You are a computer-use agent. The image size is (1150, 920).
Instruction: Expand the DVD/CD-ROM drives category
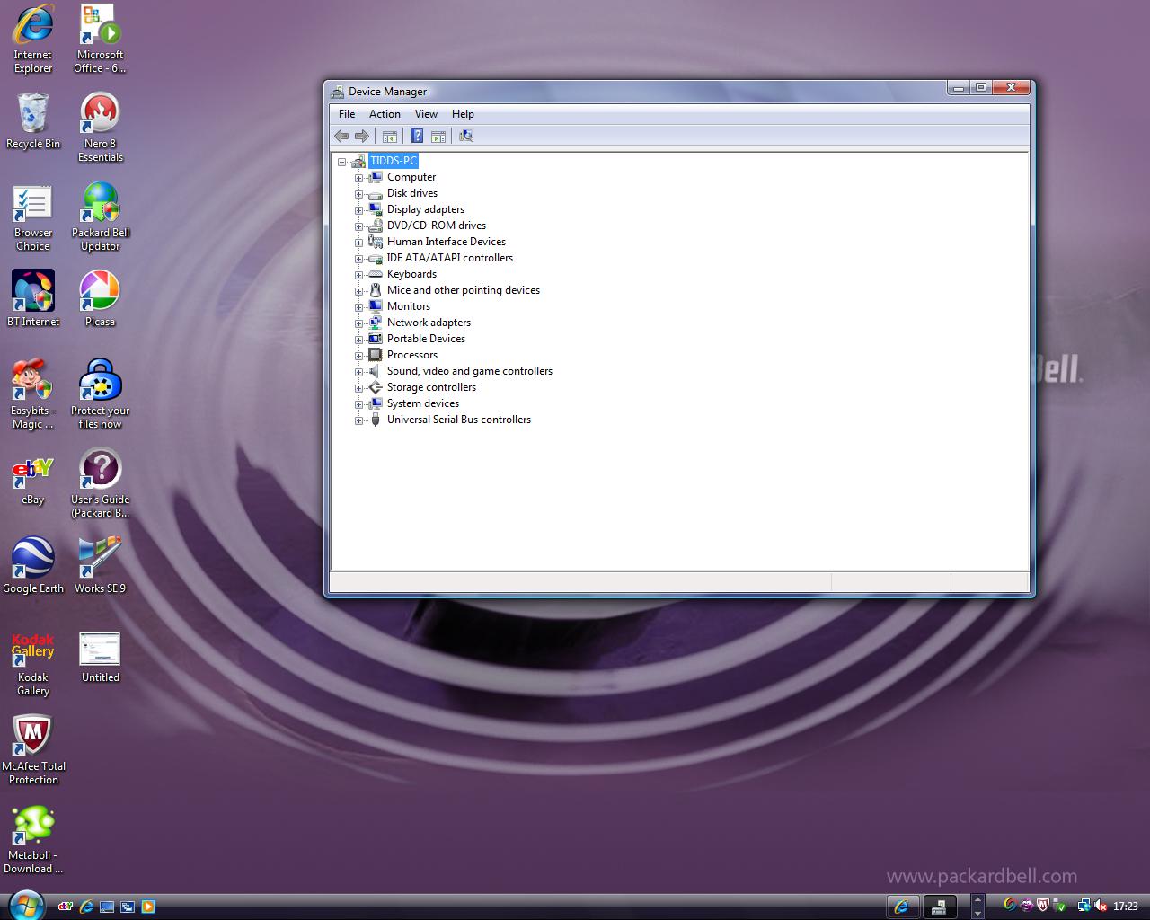[358, 226]
